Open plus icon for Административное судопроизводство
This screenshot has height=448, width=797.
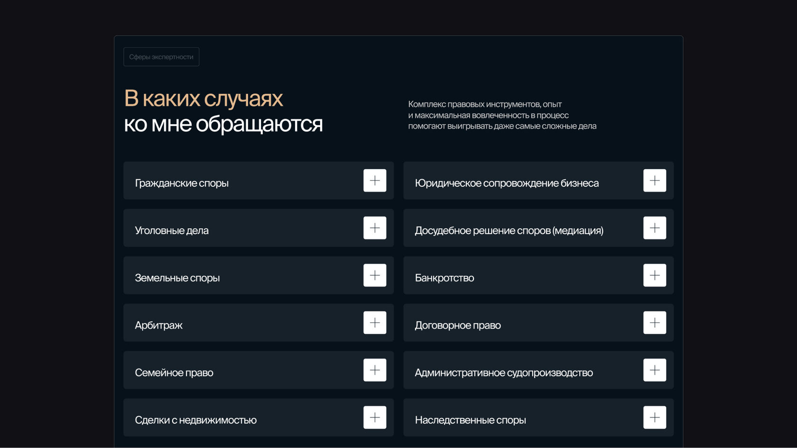coord(655,370)
